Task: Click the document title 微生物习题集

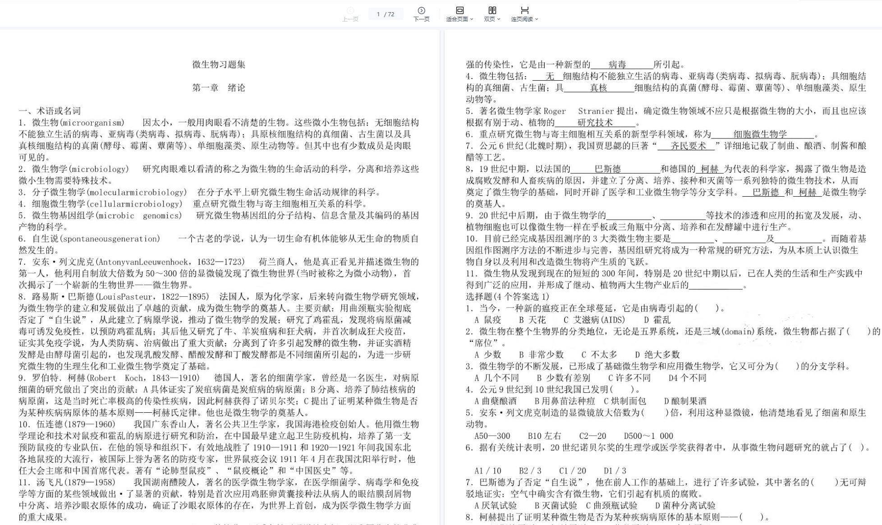Action: pyautogui.click(x=219, y=64)
